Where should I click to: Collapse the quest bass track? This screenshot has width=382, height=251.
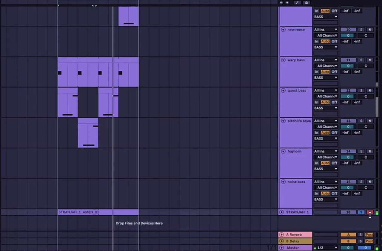pos(283,90)
